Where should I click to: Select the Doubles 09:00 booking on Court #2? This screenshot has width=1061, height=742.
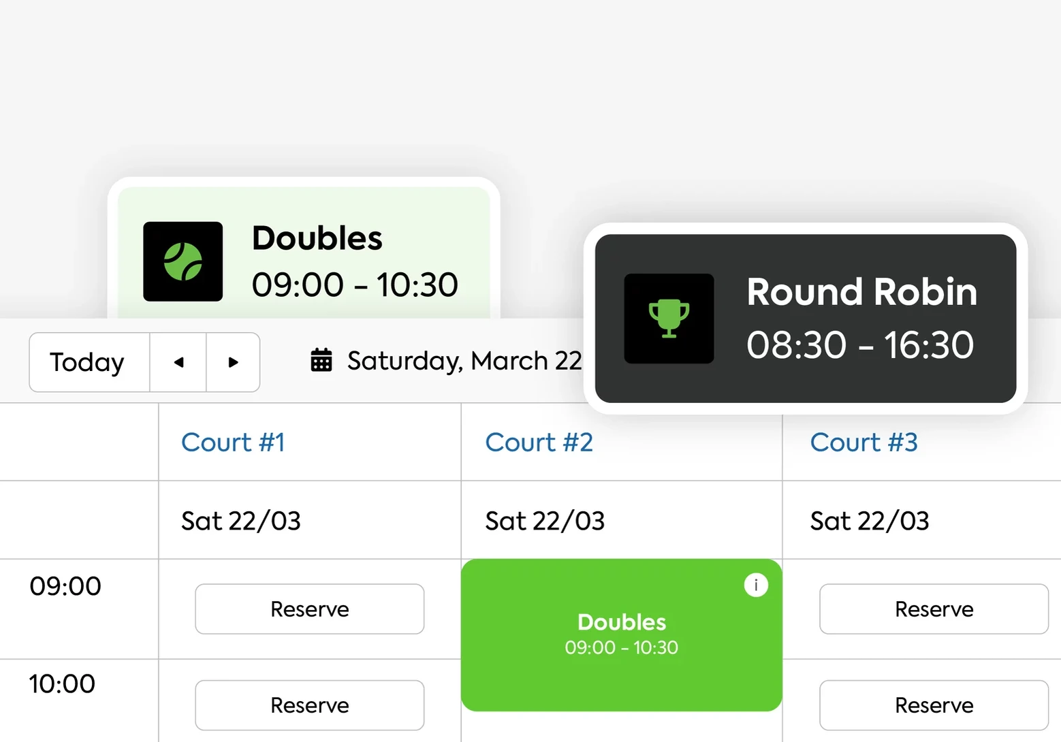[x=621, y=633]
